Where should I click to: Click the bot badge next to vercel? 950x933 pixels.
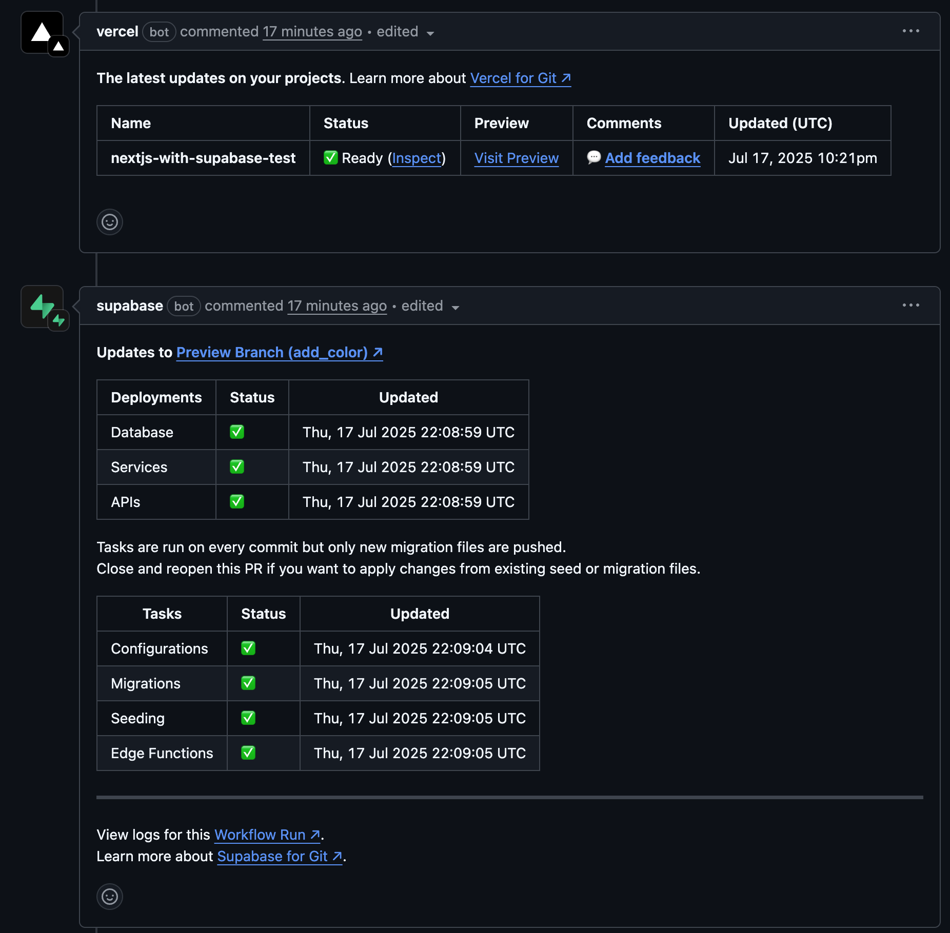(x=159, y=32)
